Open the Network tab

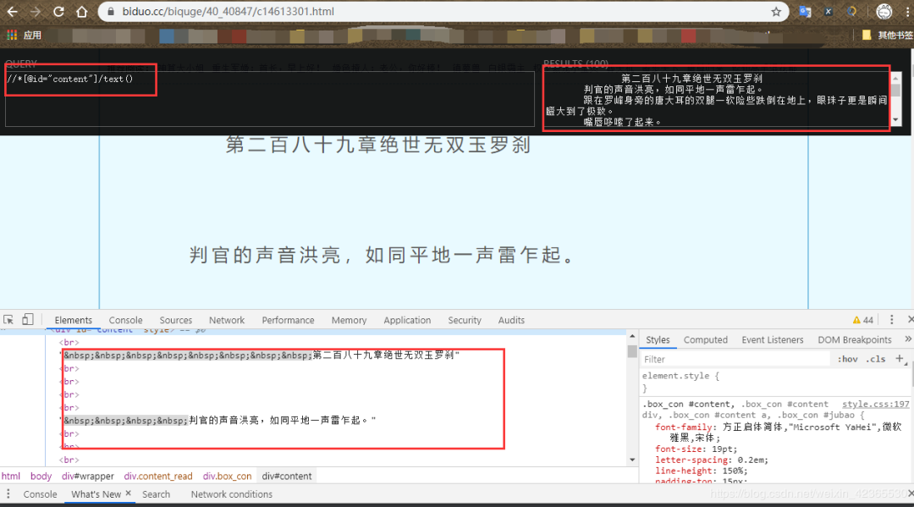(227, 320)
